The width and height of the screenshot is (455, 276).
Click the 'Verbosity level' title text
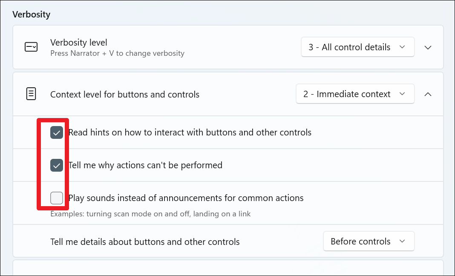(x=79, y=43)
